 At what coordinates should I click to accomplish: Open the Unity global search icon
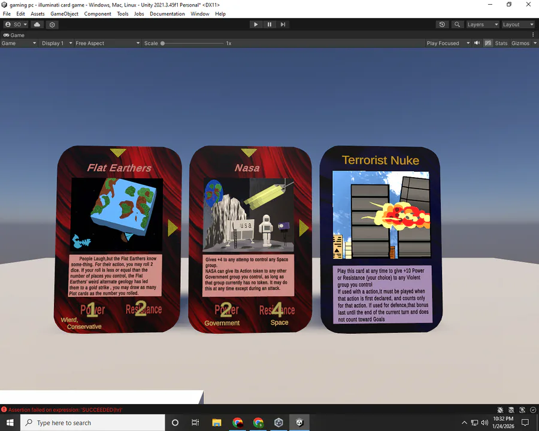[457, 25]
